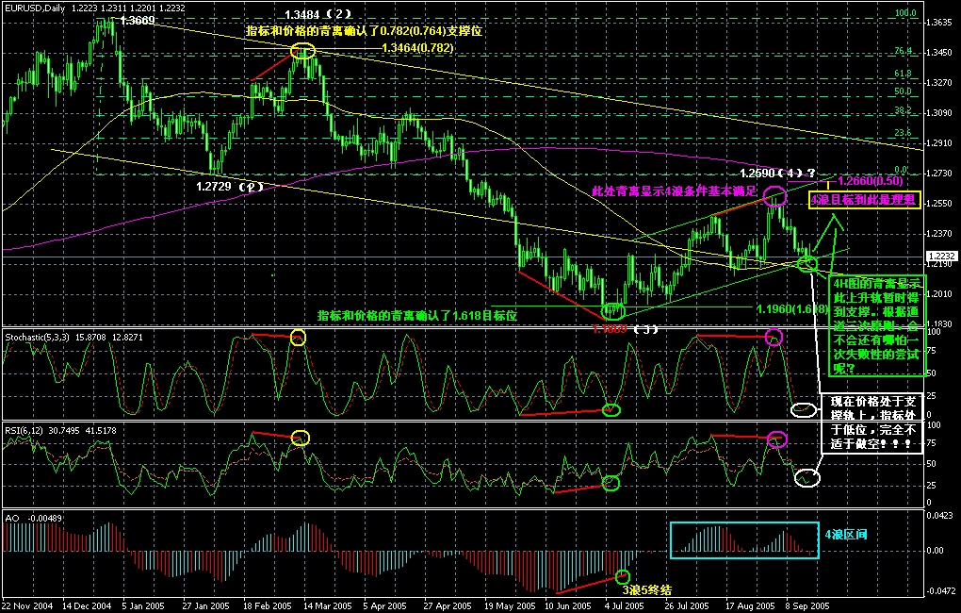Click 1.2370 on the price axis
Viewport: 961px width, 613px height.
[x=939, y=233]
